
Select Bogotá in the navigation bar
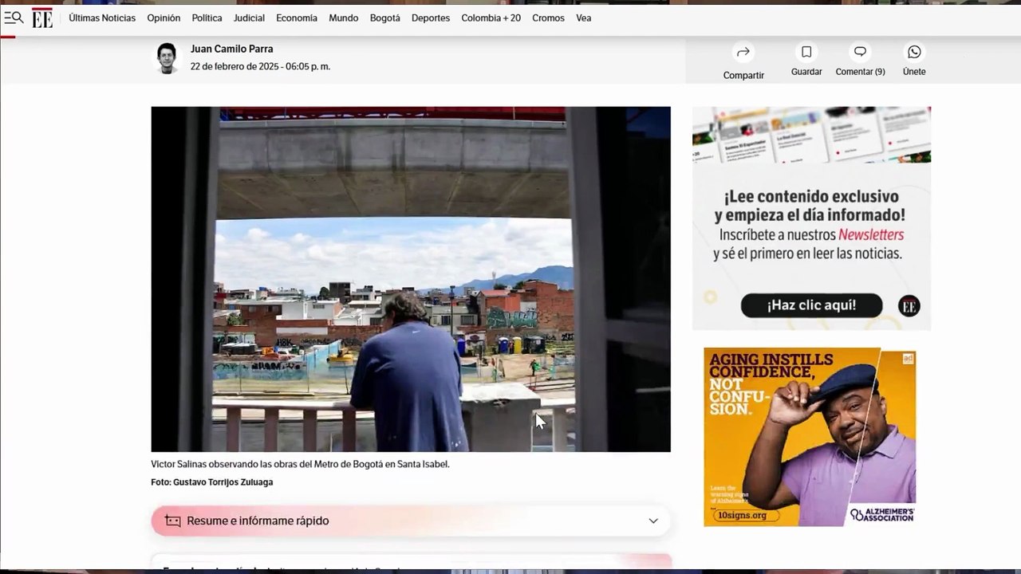click(x=385, y=18)
